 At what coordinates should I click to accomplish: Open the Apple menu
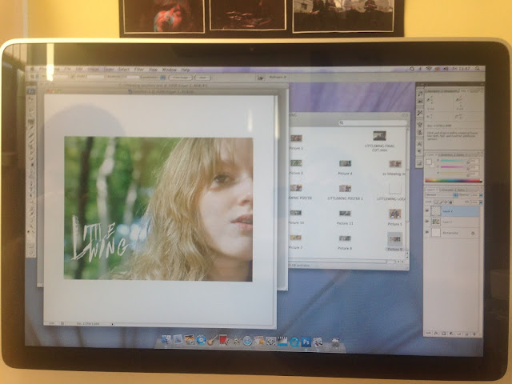(x=32, y=69)
